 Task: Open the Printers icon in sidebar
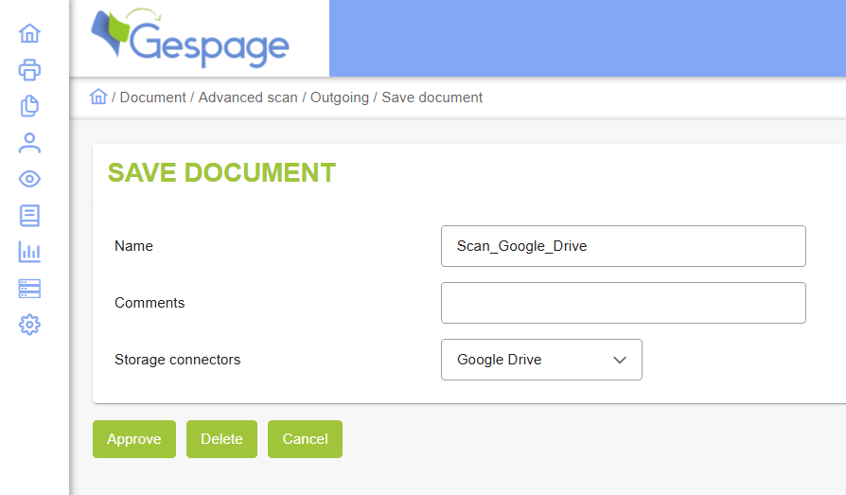click(29, 70)
